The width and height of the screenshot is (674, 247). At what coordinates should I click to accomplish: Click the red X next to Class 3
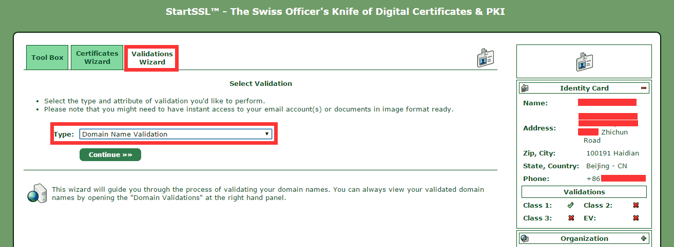(570, 218)
